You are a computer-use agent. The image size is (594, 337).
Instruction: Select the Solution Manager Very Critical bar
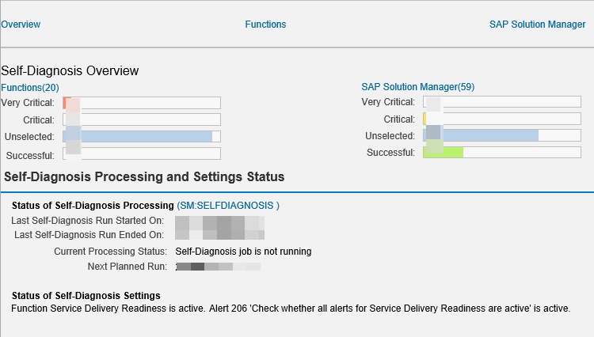coord(502,102)
